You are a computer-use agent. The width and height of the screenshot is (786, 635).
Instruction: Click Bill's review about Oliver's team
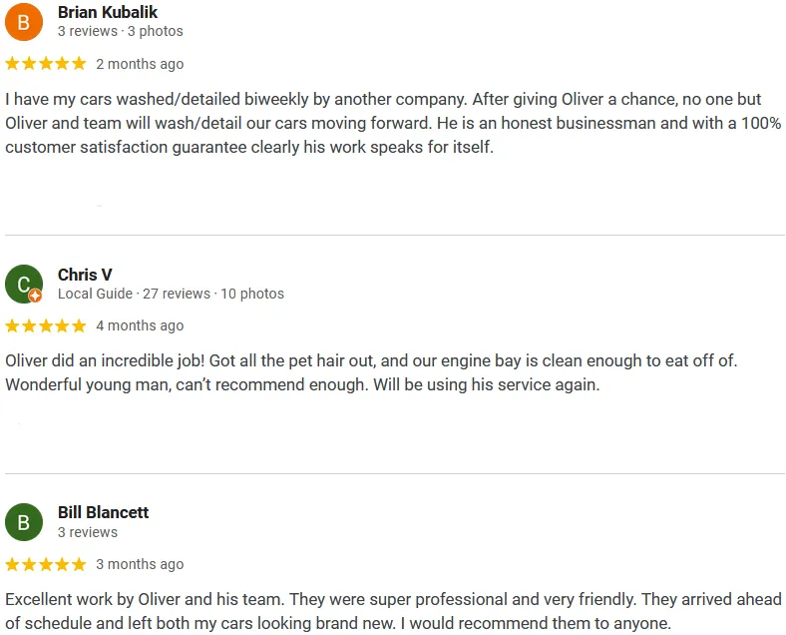394,611
